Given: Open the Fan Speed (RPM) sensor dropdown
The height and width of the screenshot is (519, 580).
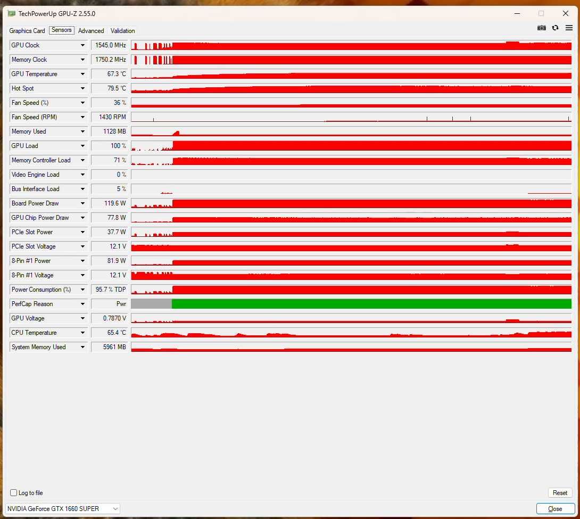Looking at the screenshot, I should [x=82, y=117].
